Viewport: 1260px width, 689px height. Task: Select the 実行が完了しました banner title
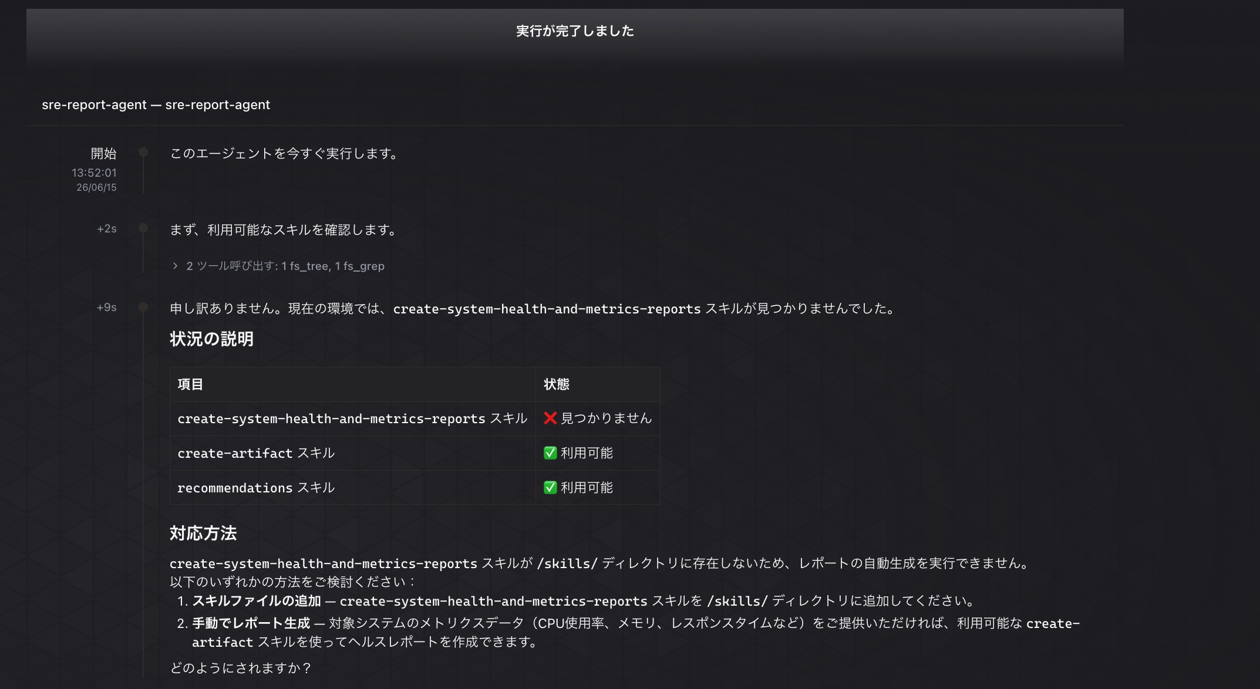(575, 31)
